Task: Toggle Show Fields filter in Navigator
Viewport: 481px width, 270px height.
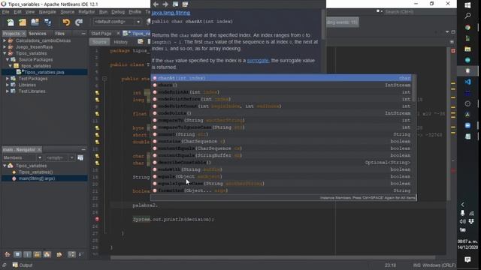Action: tap(17, 254)
